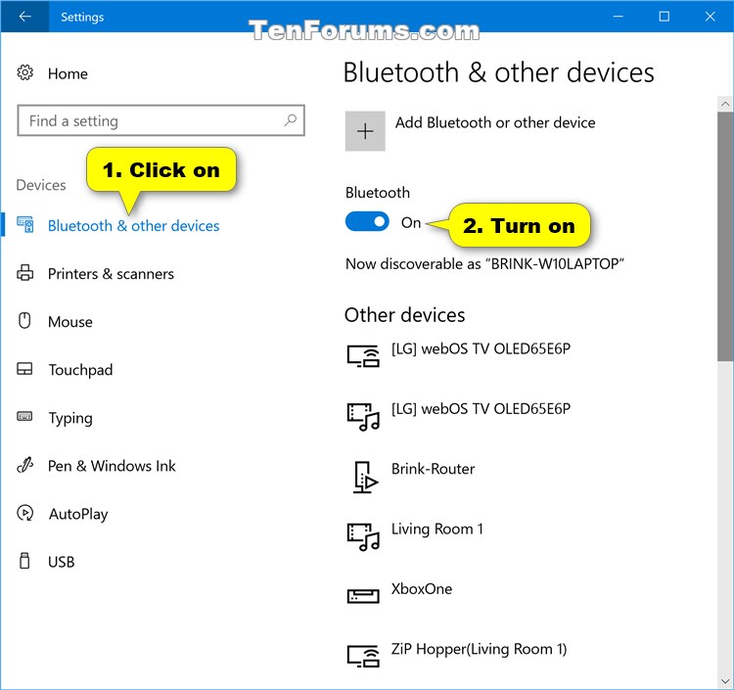Image resolution: width=734 pixels, height=690 pixels.
Task: Select Living Room 1 device name
Action: click(437, 529)
